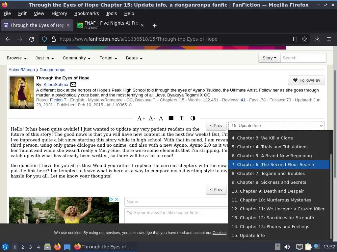Open a new browser tab

pos(154,26)
